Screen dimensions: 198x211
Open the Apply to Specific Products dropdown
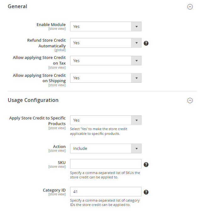point(106,120)
